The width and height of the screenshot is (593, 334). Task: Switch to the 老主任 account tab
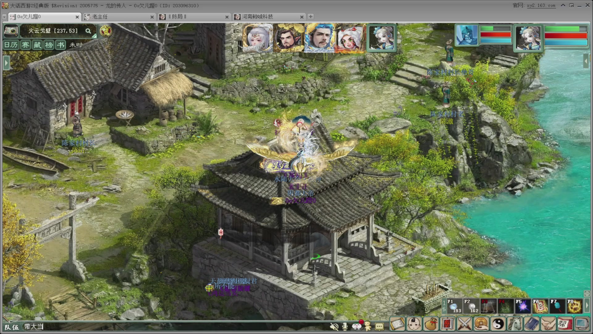coord(120,17)
